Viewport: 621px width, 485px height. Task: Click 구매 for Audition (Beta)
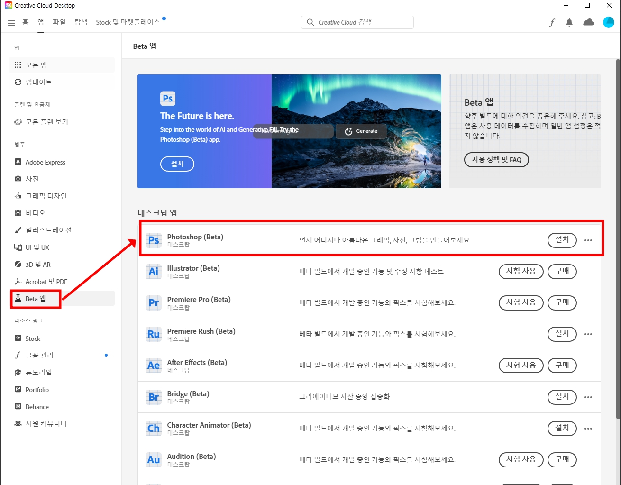pos(562,459)
